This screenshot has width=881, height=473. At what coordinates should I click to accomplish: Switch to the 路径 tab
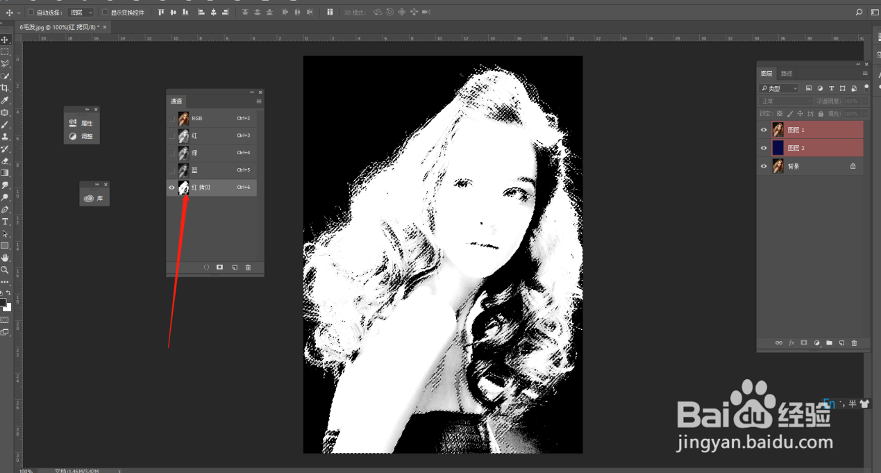(786, 73)
